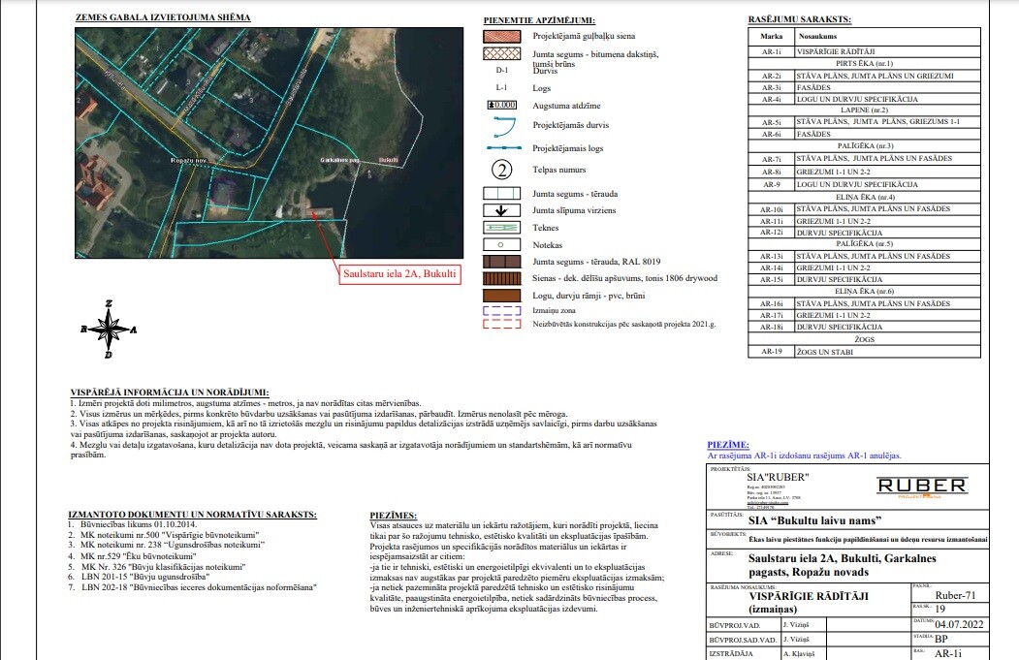The image size is (1019, 660).
Task: Click the AR-2i drawing row
Action: (x=864, y=76)
